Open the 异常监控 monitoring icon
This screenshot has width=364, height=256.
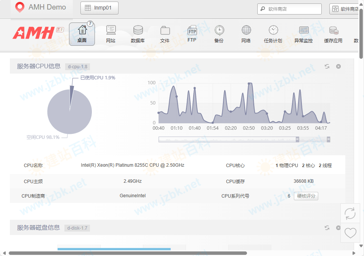point(303,34)
